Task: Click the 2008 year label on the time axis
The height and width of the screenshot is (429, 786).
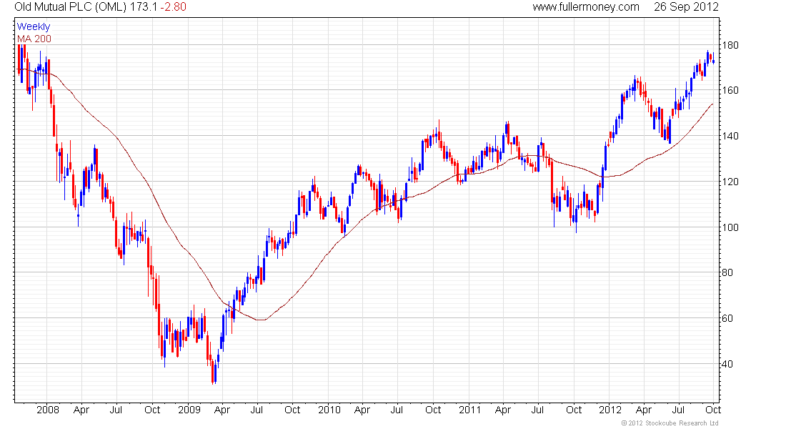Action: pos(48,410)
